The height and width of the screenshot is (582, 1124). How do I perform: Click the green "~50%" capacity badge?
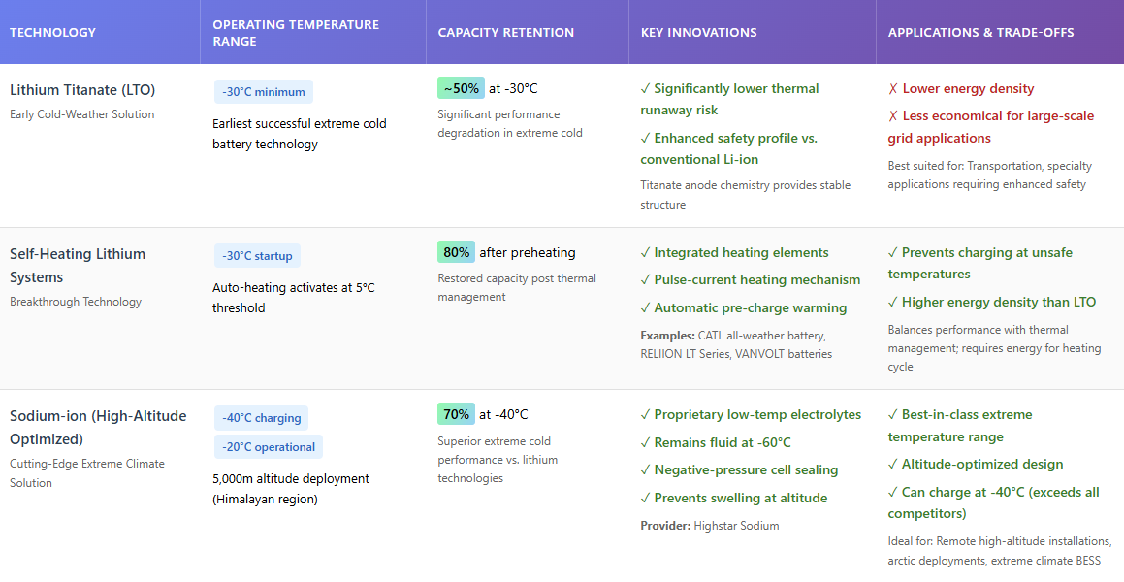pyautogui.click(x=461, y=88)
